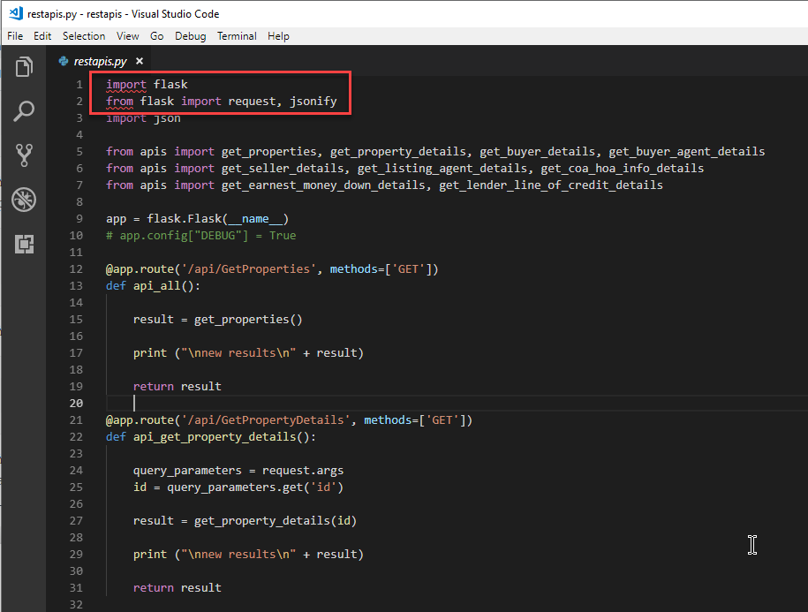Click 'return result' on line 31
808x612 pixels.
[x=177, y=588]
